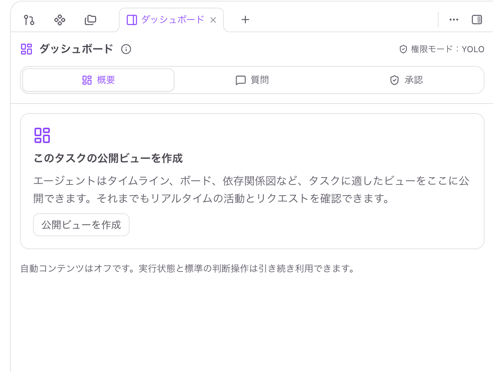
Task: Click the card description starting with エージェントはタイムライン
Action: [251, 189]
